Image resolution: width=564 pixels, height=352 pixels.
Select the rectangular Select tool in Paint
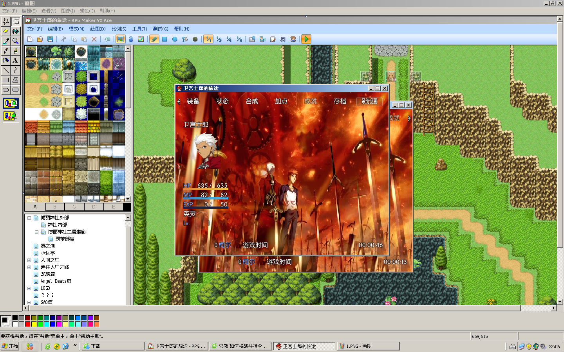point(16,21)
